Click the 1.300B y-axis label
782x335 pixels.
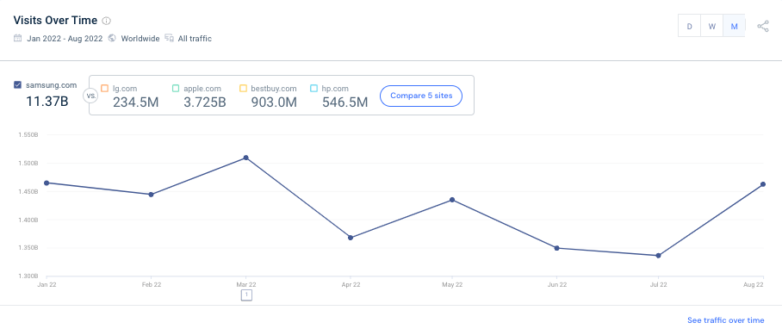point(28,276)
